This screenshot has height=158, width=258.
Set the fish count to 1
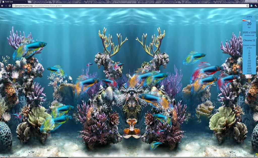249,50
